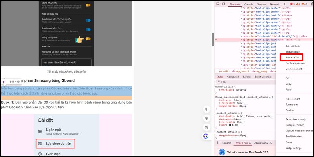
Task: Open the Computed pane tab
Action: (233, 77)
